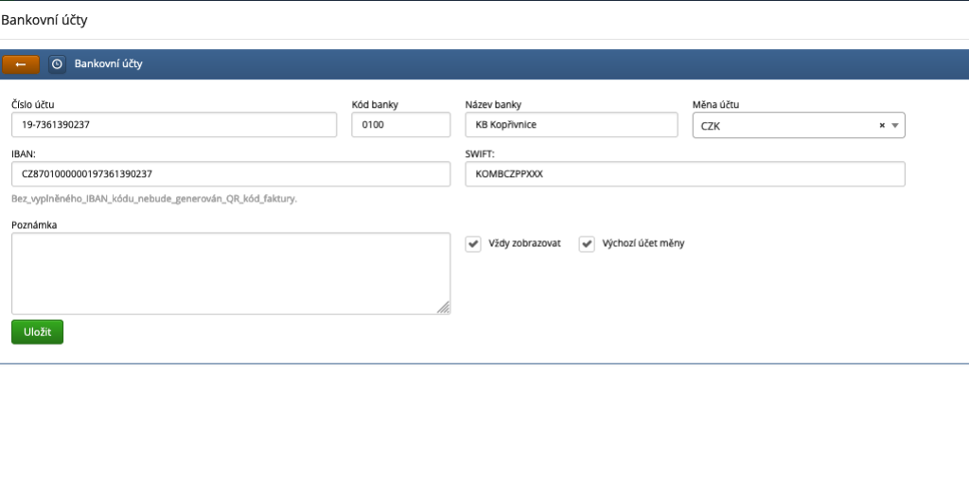Viewport: 969px width, 495px height.
Task: Select the IBAN input field
Action: click(230, 174)
